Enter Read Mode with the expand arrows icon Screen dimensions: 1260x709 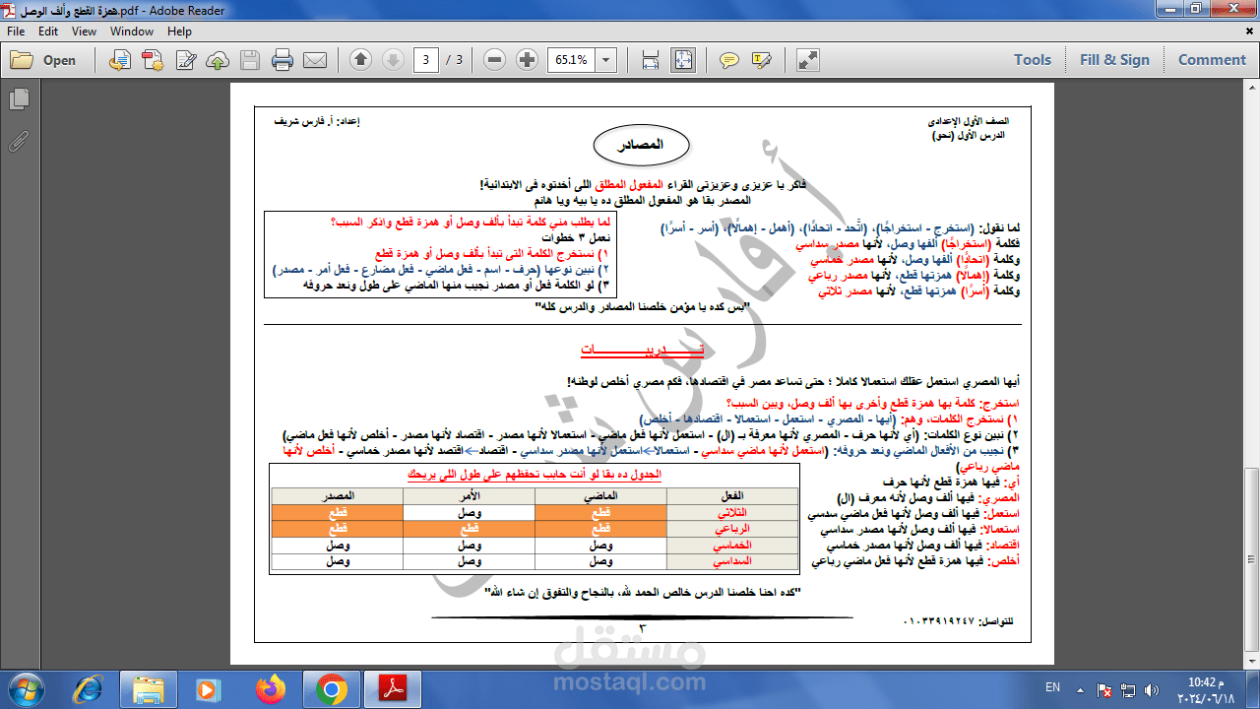click(807, 60)
